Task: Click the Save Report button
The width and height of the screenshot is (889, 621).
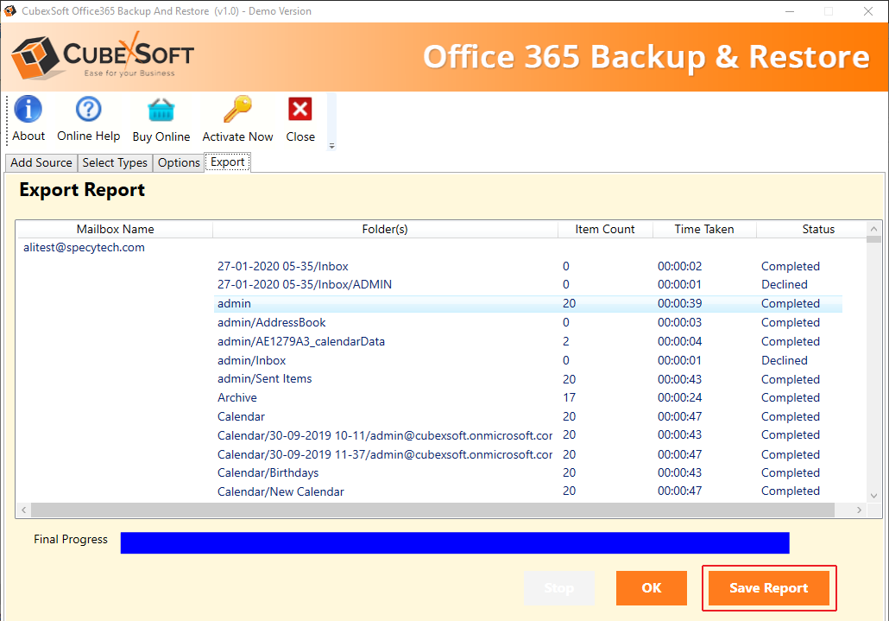Action: point(769,588)
